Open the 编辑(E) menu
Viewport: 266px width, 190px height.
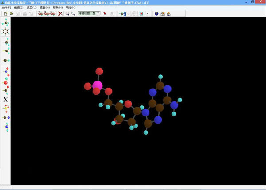pos(19,8)
